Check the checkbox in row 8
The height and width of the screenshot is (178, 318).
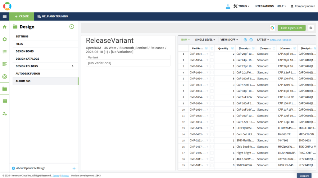tap(212, 97)
